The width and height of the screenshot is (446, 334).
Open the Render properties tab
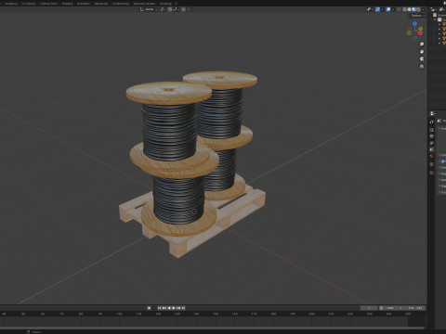coord(431,130)
